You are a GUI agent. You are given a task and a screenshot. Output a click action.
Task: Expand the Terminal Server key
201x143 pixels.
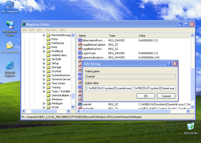click(x=44, y=79)
